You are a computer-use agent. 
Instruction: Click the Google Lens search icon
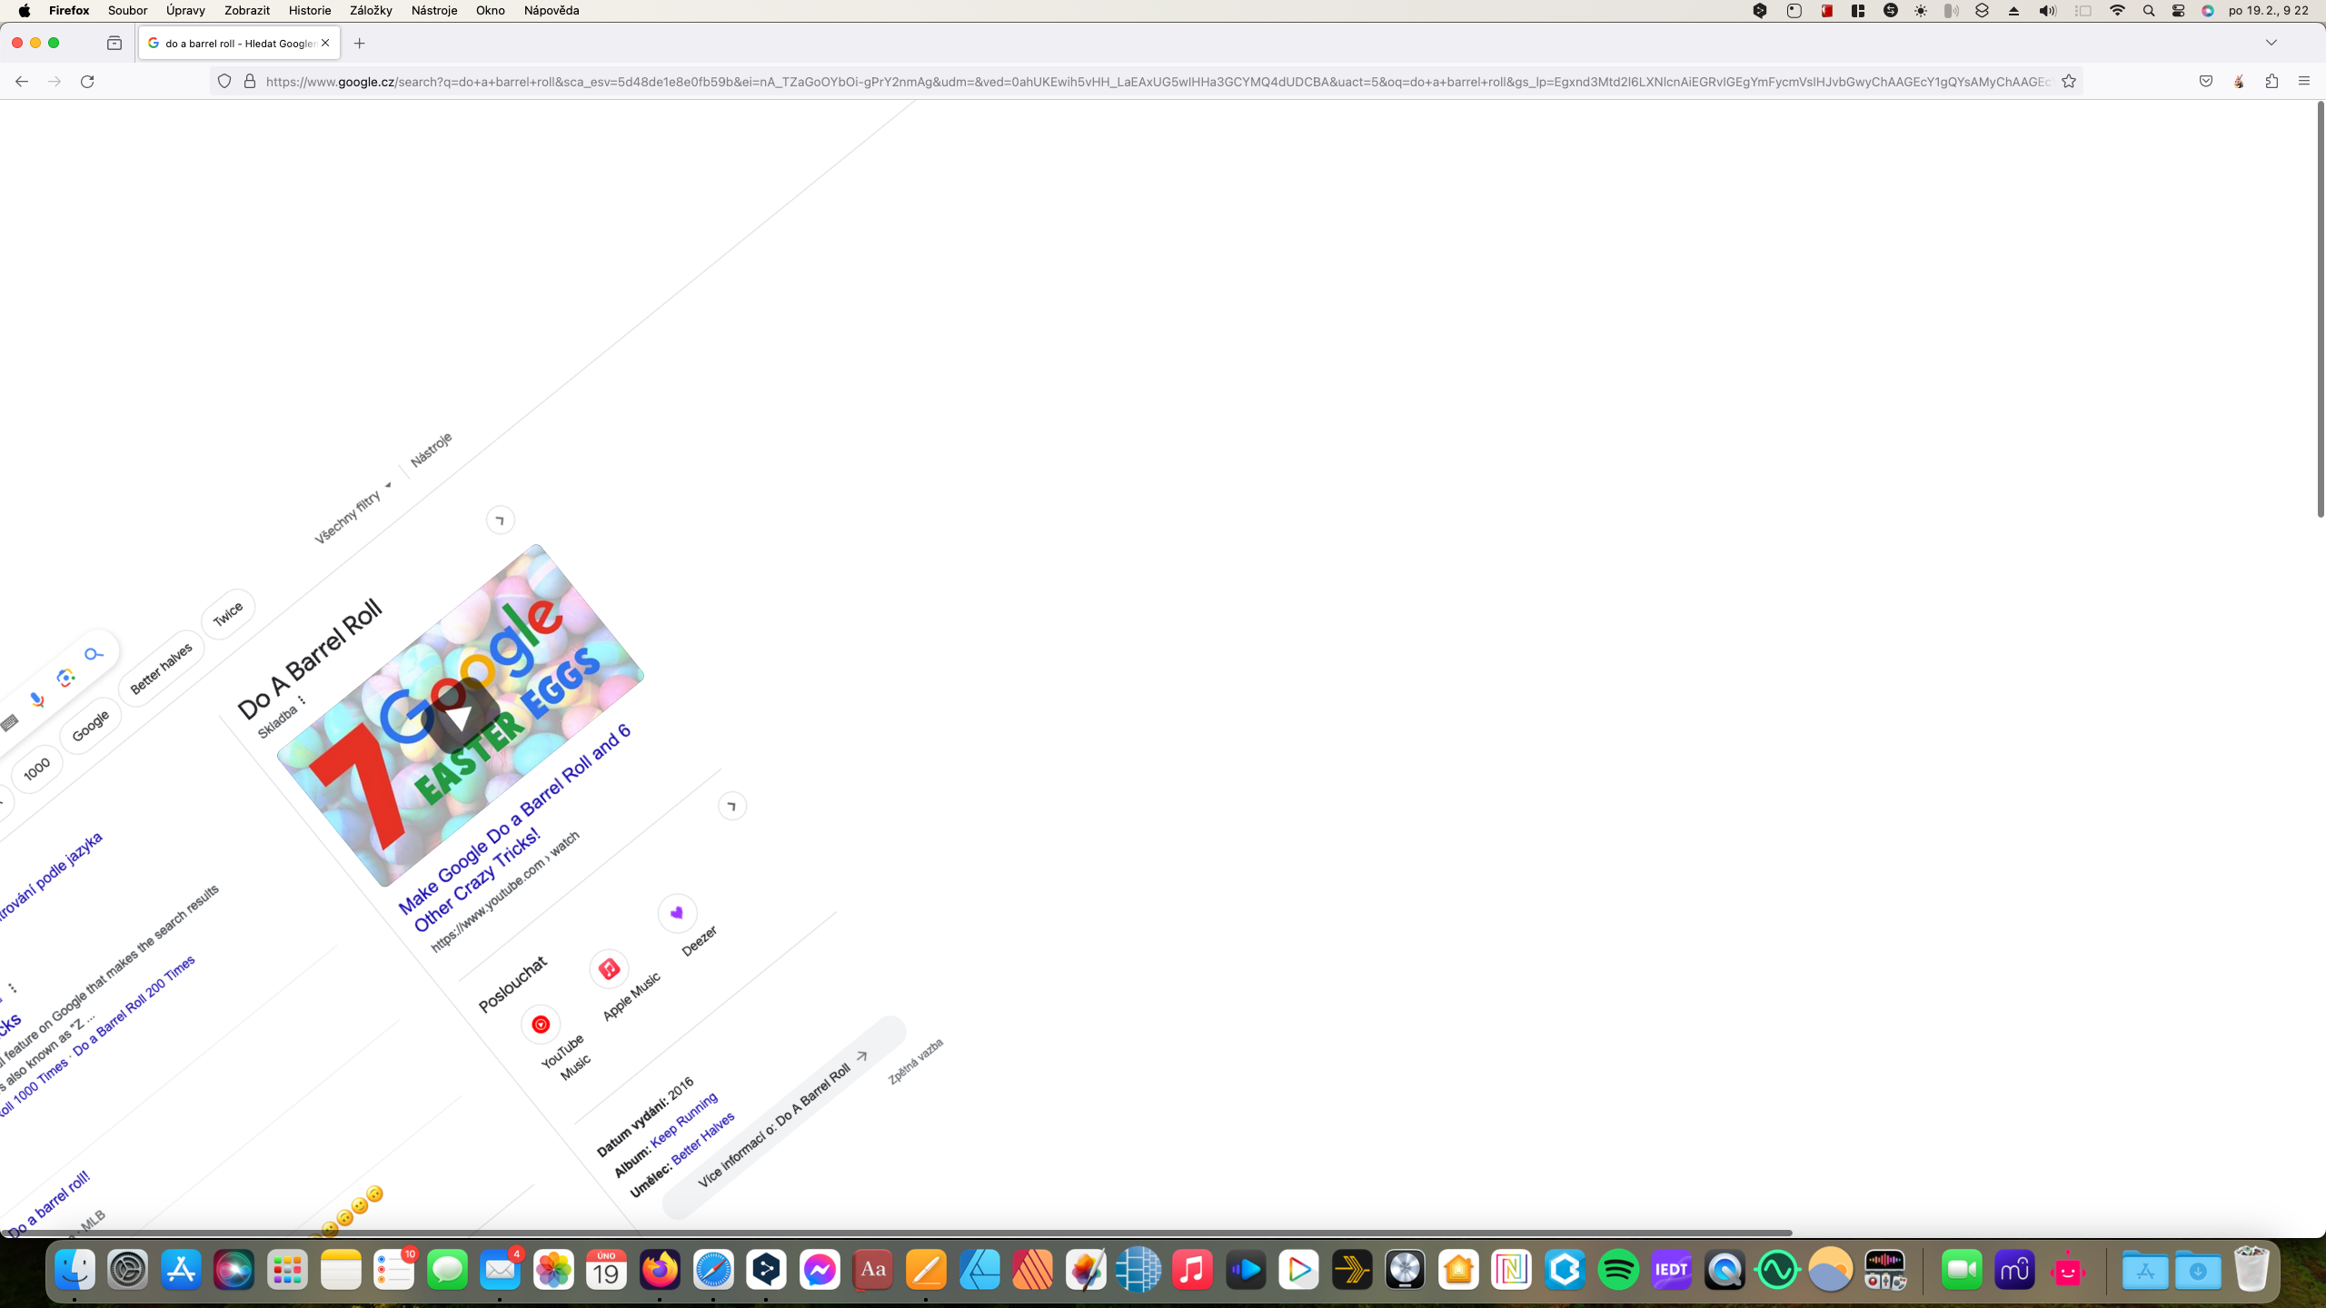point(65,678)
